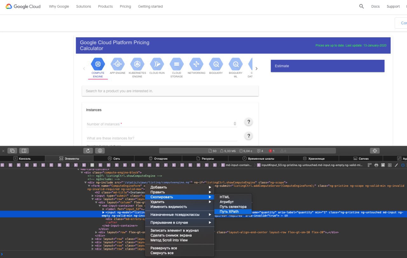Switch to the Canvas tab

click(361, 158)
